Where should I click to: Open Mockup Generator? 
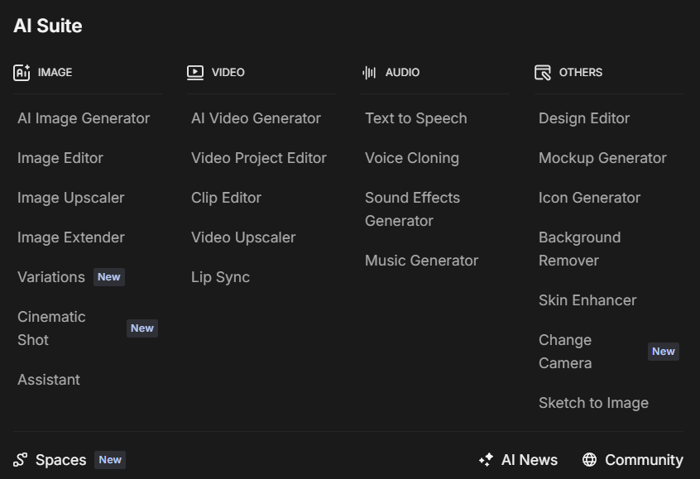click(x=602, y=158)
